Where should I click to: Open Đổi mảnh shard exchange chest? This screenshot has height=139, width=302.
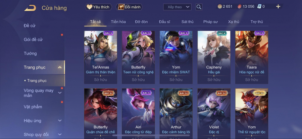click(x=129, y=7)
